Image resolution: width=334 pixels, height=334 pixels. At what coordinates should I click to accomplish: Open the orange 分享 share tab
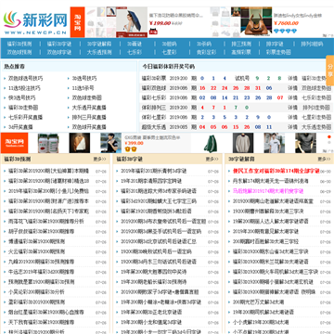click(x=330, y=71)
